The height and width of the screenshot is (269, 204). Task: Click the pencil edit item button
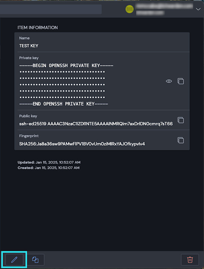(x=14, y=259)
